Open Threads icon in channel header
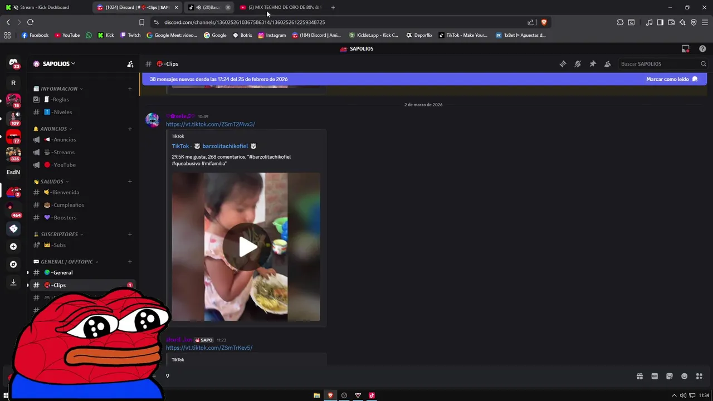The width and height of the screenshot is (713, 401). tap(563, 64)
